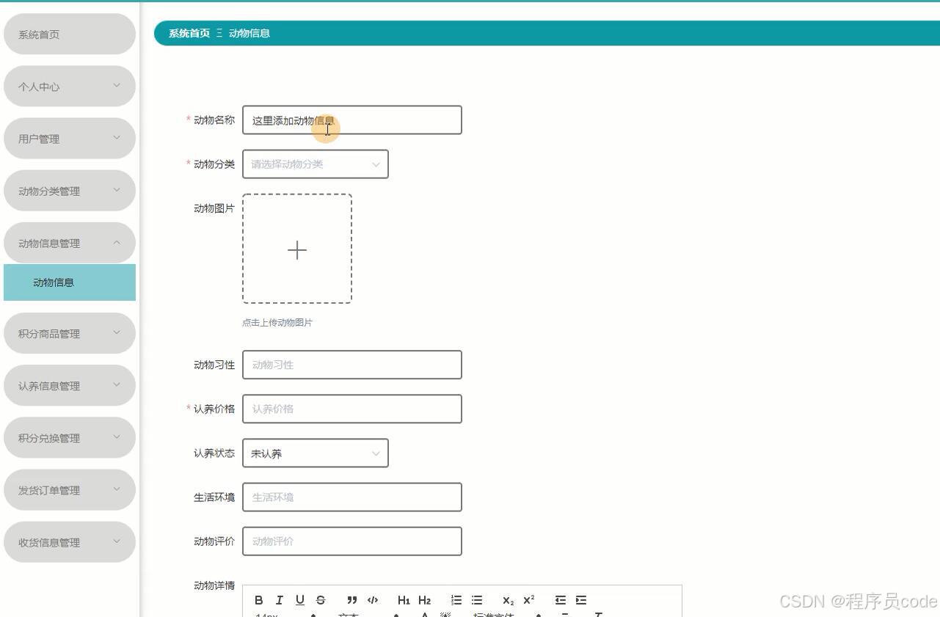Open the 动物分类 dropdown

point(314,164)
